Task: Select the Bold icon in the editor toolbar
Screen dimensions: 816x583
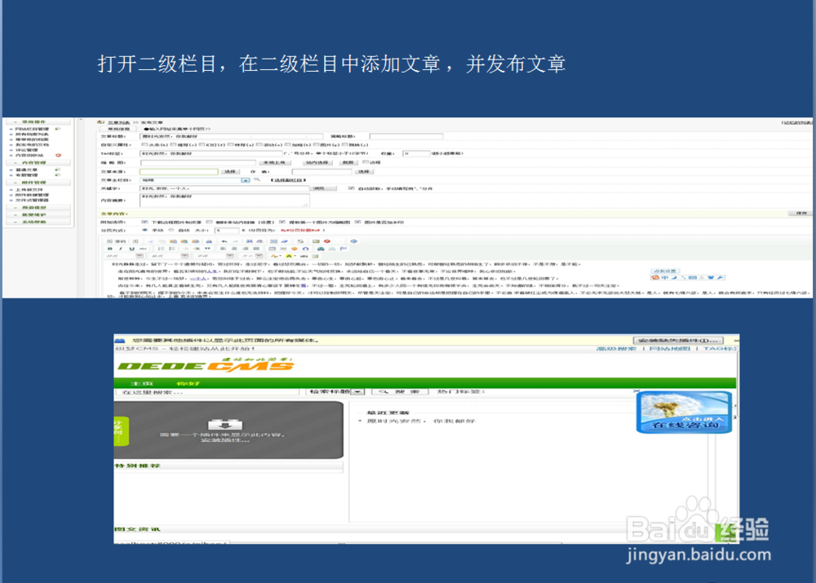Action: point(109,246)
